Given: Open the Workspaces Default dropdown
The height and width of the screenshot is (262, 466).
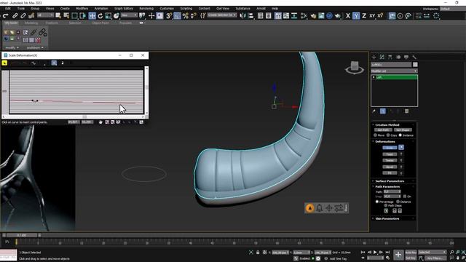Looking at the screenshot, I should (x=452, y=9).
